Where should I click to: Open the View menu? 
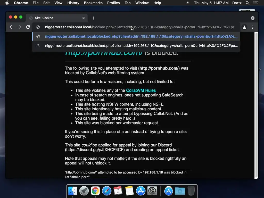[x=59, y=3]
